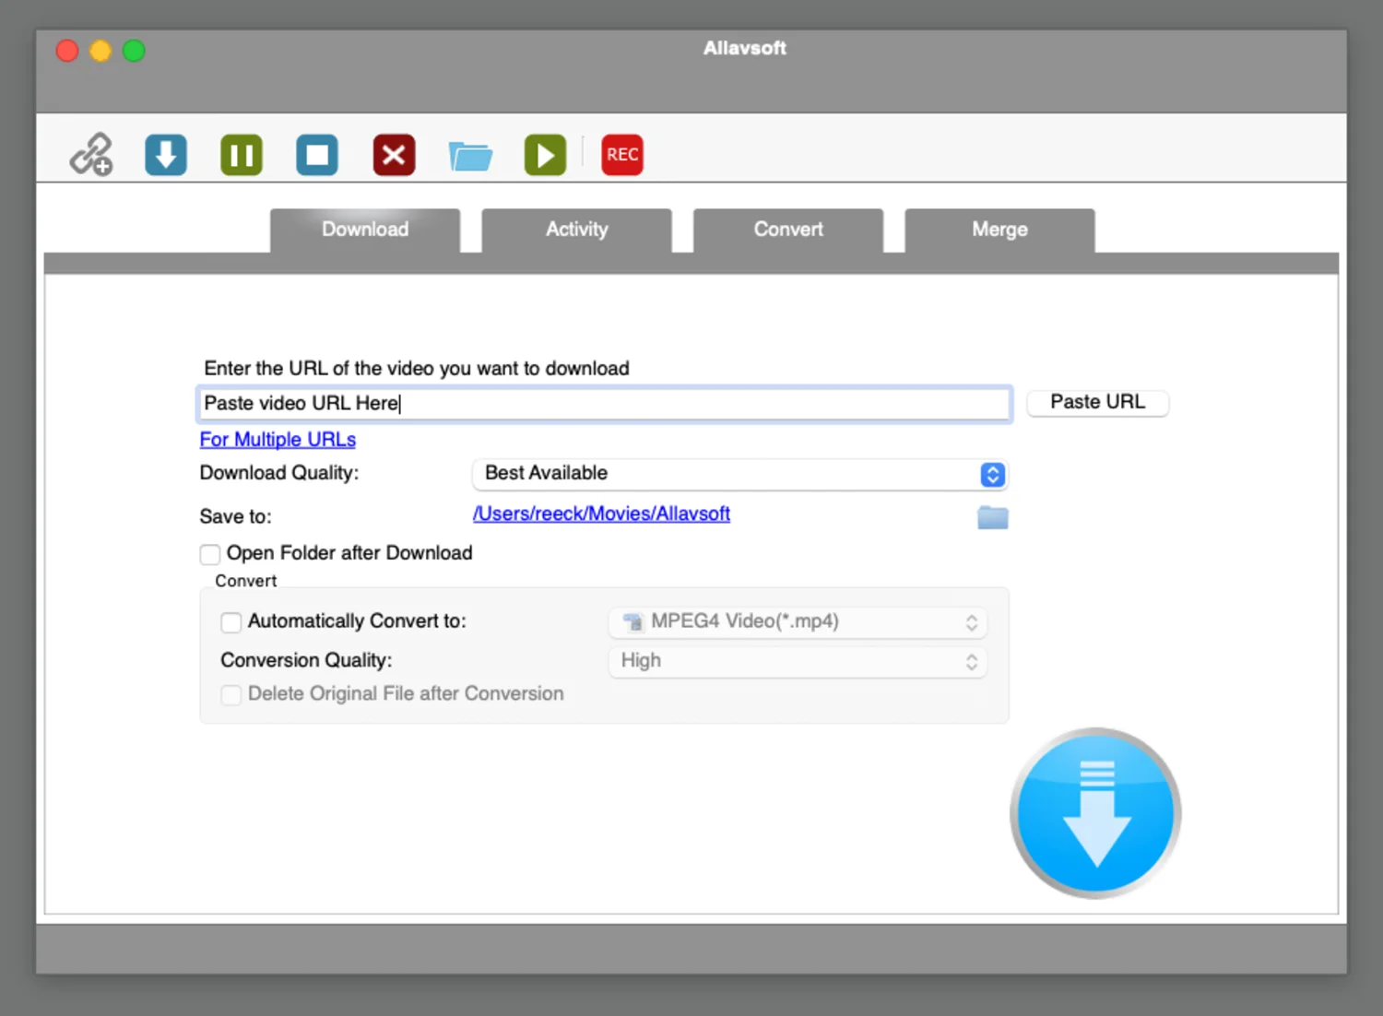The width and height of the screenshot is (1383, 1016).
Task: Click the large round blue download button
Action: click(x=1095, y=813)
